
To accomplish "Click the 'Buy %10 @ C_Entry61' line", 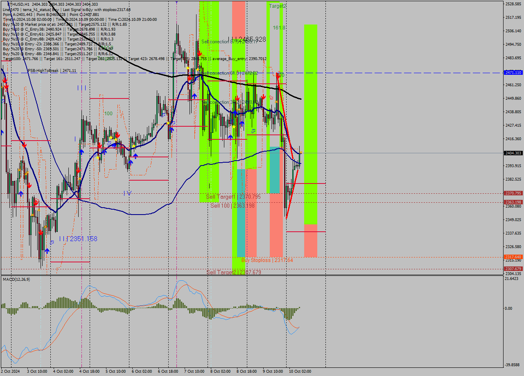I will (x=59, y=34).
